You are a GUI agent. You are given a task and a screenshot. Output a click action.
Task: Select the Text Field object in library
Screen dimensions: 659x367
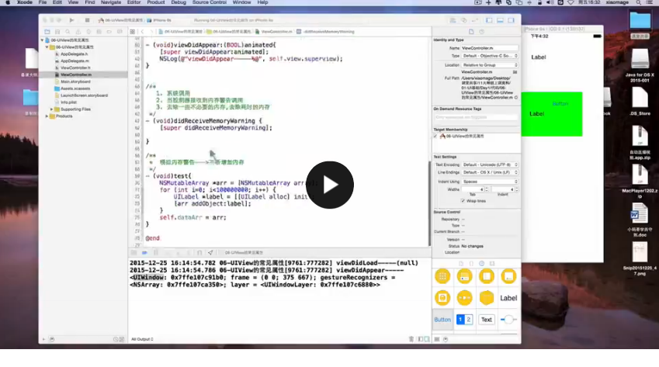tap(486, 320)
